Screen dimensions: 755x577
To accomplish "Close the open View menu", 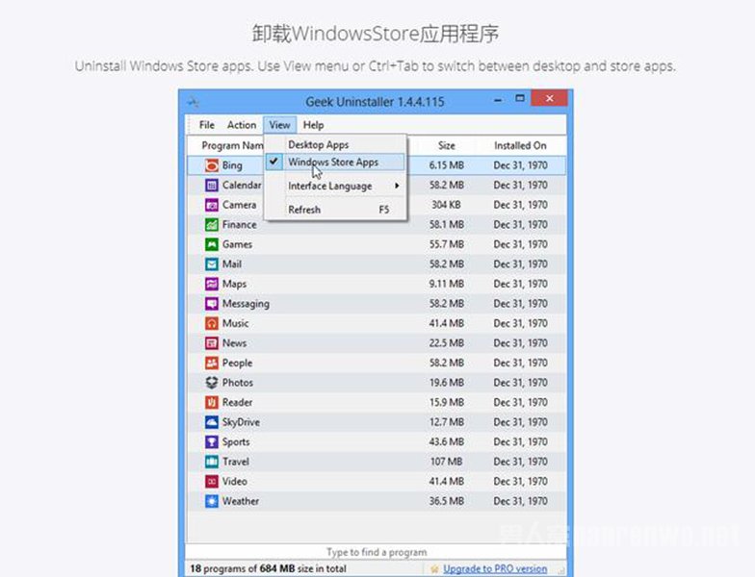I will pyautogui.click(x=279, y=125).
